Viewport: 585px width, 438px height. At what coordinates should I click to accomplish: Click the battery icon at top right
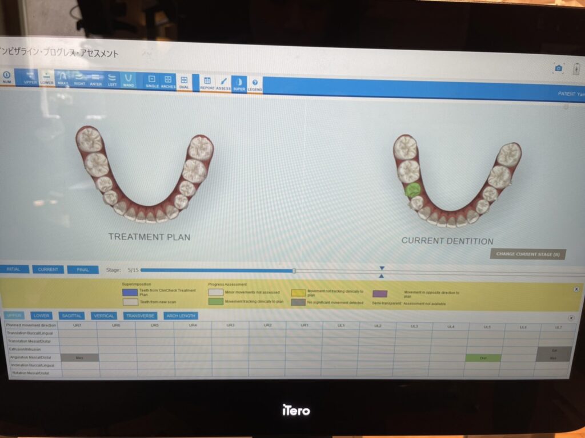coord(576,69)
